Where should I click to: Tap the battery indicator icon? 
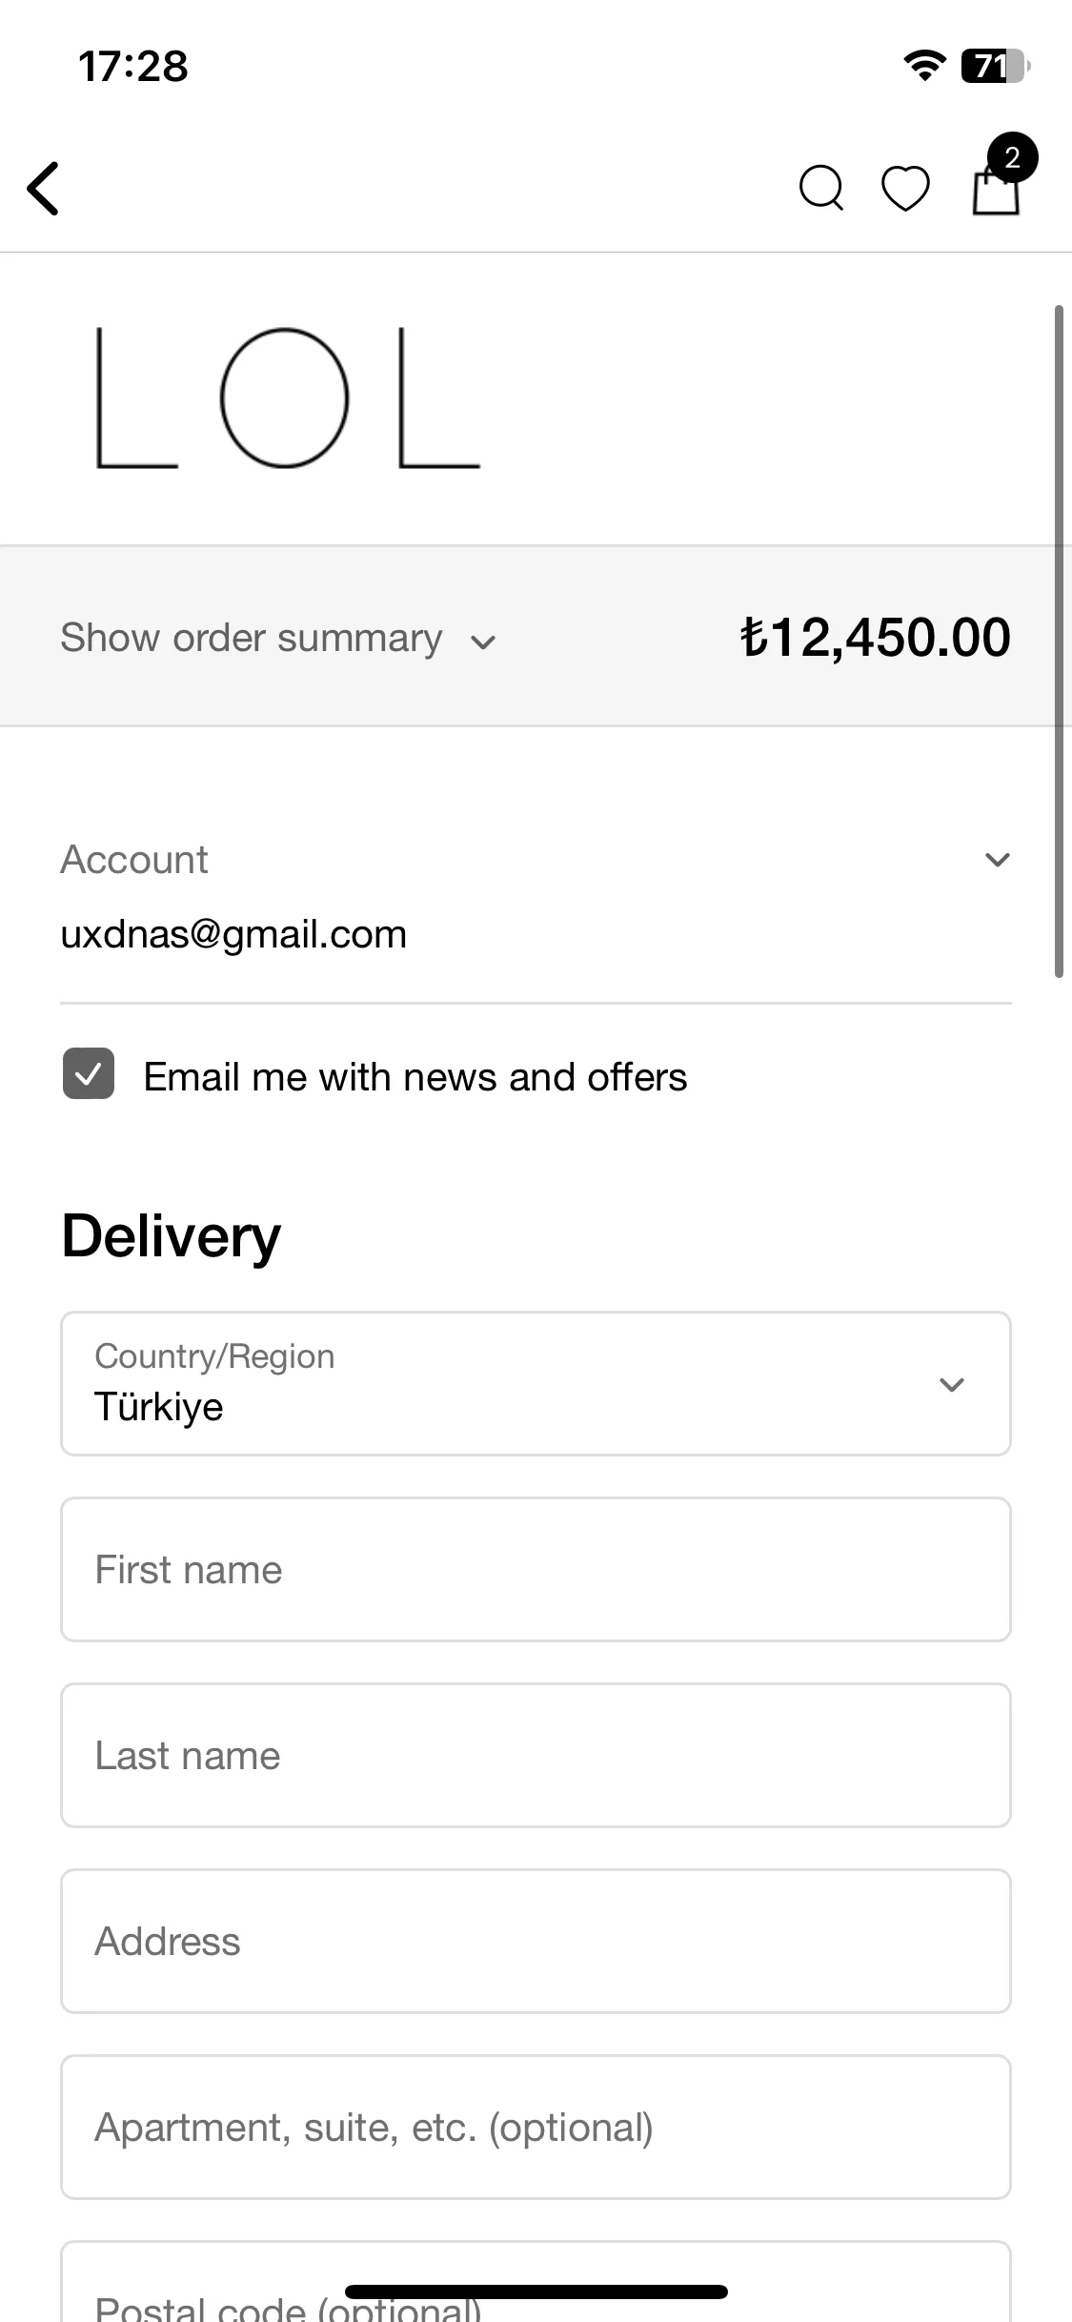coord(996,66)
